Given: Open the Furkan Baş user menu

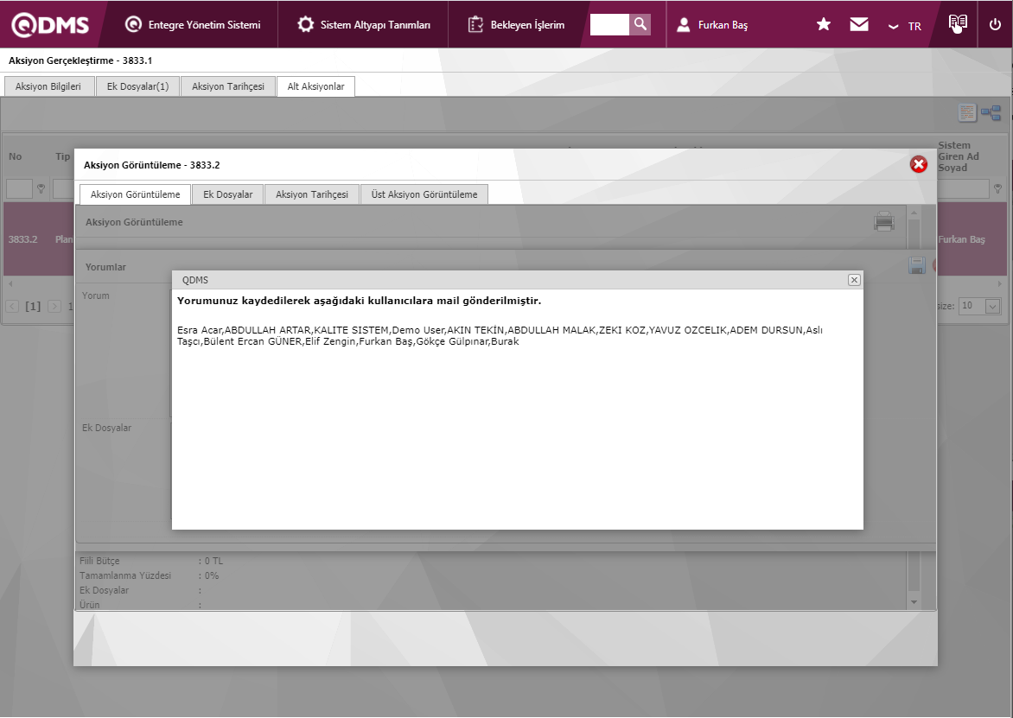Looking at the screenshot, I should [713, 25].
